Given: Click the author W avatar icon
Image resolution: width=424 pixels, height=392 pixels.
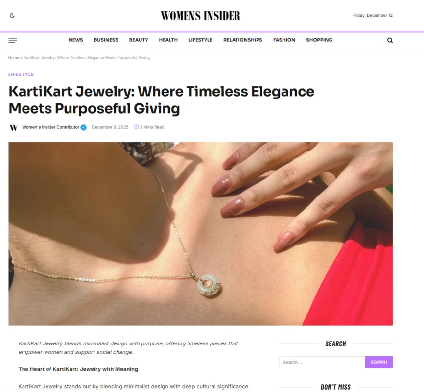Looking at the screenshot, I should tap(14, 127).
